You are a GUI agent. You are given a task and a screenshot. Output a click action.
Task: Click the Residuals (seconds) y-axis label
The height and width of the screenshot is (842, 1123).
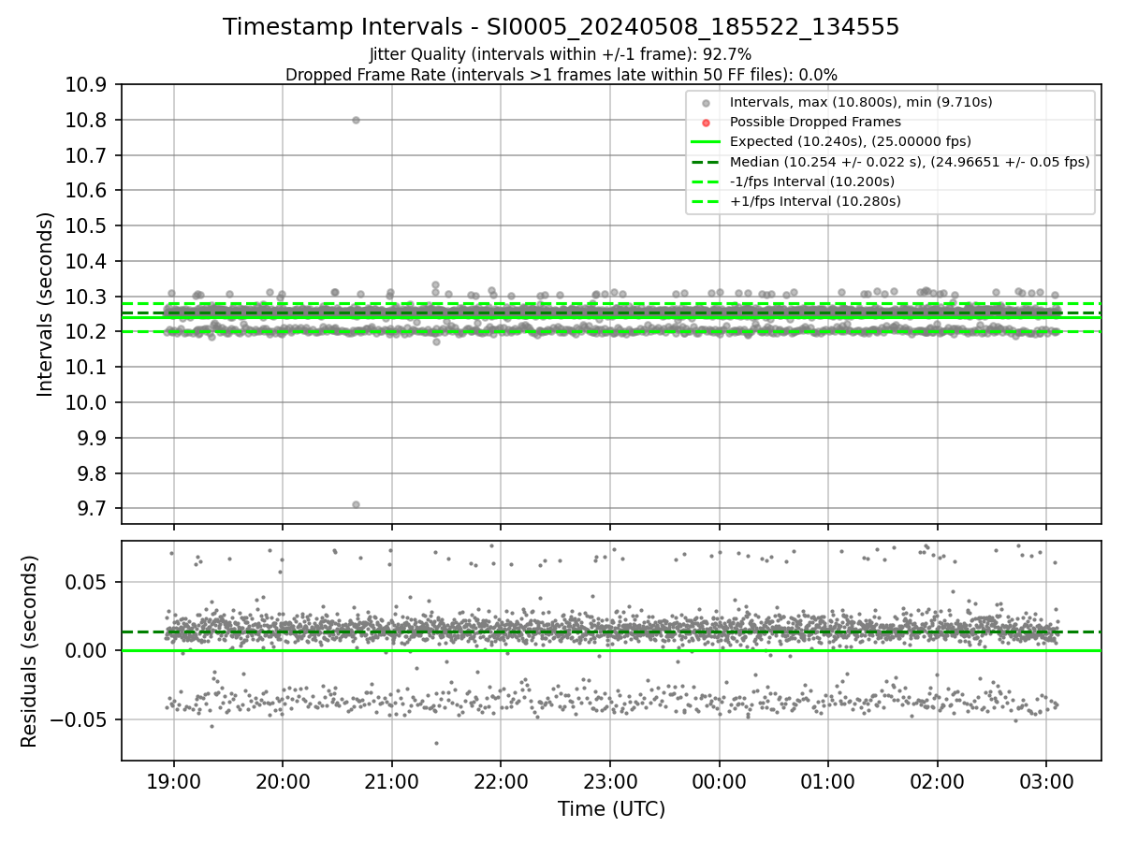click(x=29, y=651)
